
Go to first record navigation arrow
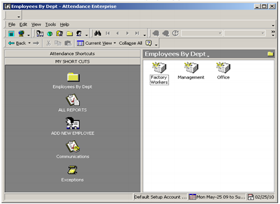coord(108,34)
